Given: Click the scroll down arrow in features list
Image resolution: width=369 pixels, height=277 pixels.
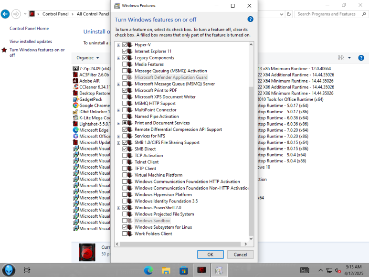Looking at the screenshot, I should [x=251, y=238].
